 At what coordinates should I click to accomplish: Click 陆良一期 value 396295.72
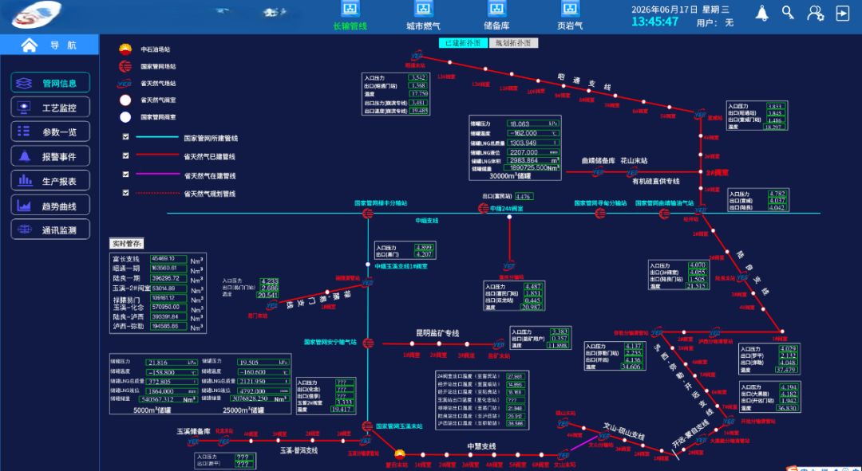(x=168, y=278)
